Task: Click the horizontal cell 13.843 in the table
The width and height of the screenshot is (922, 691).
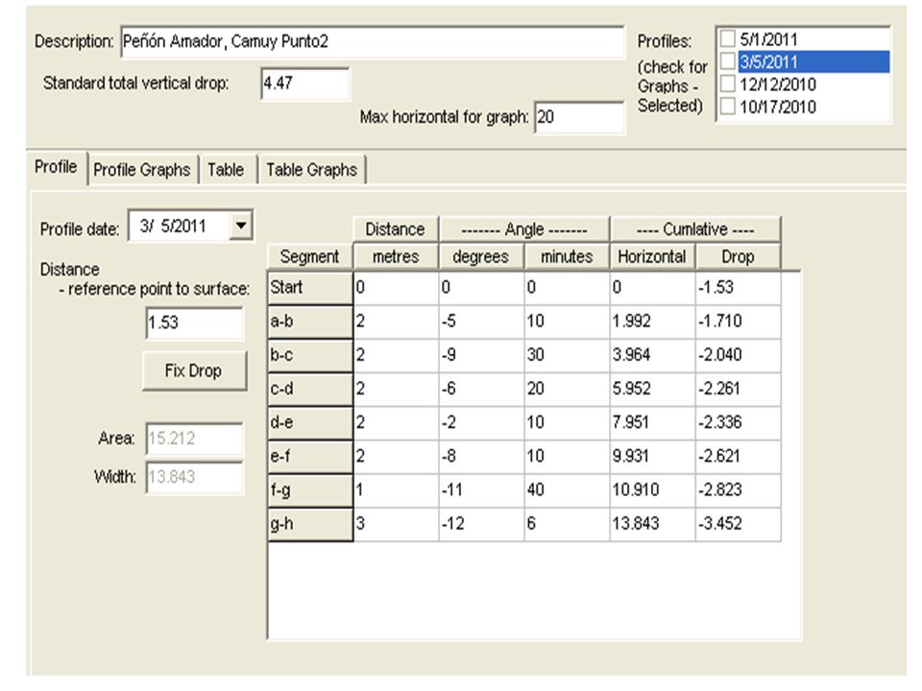Action: click(652, 524)
